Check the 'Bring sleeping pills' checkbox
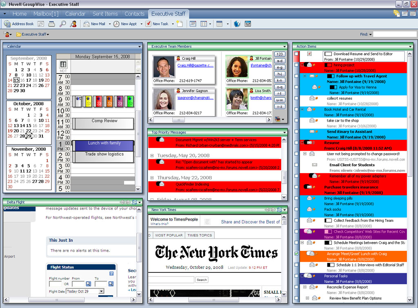Image resolution: width=418 pixels, height=308 pixels. (296, 198)
